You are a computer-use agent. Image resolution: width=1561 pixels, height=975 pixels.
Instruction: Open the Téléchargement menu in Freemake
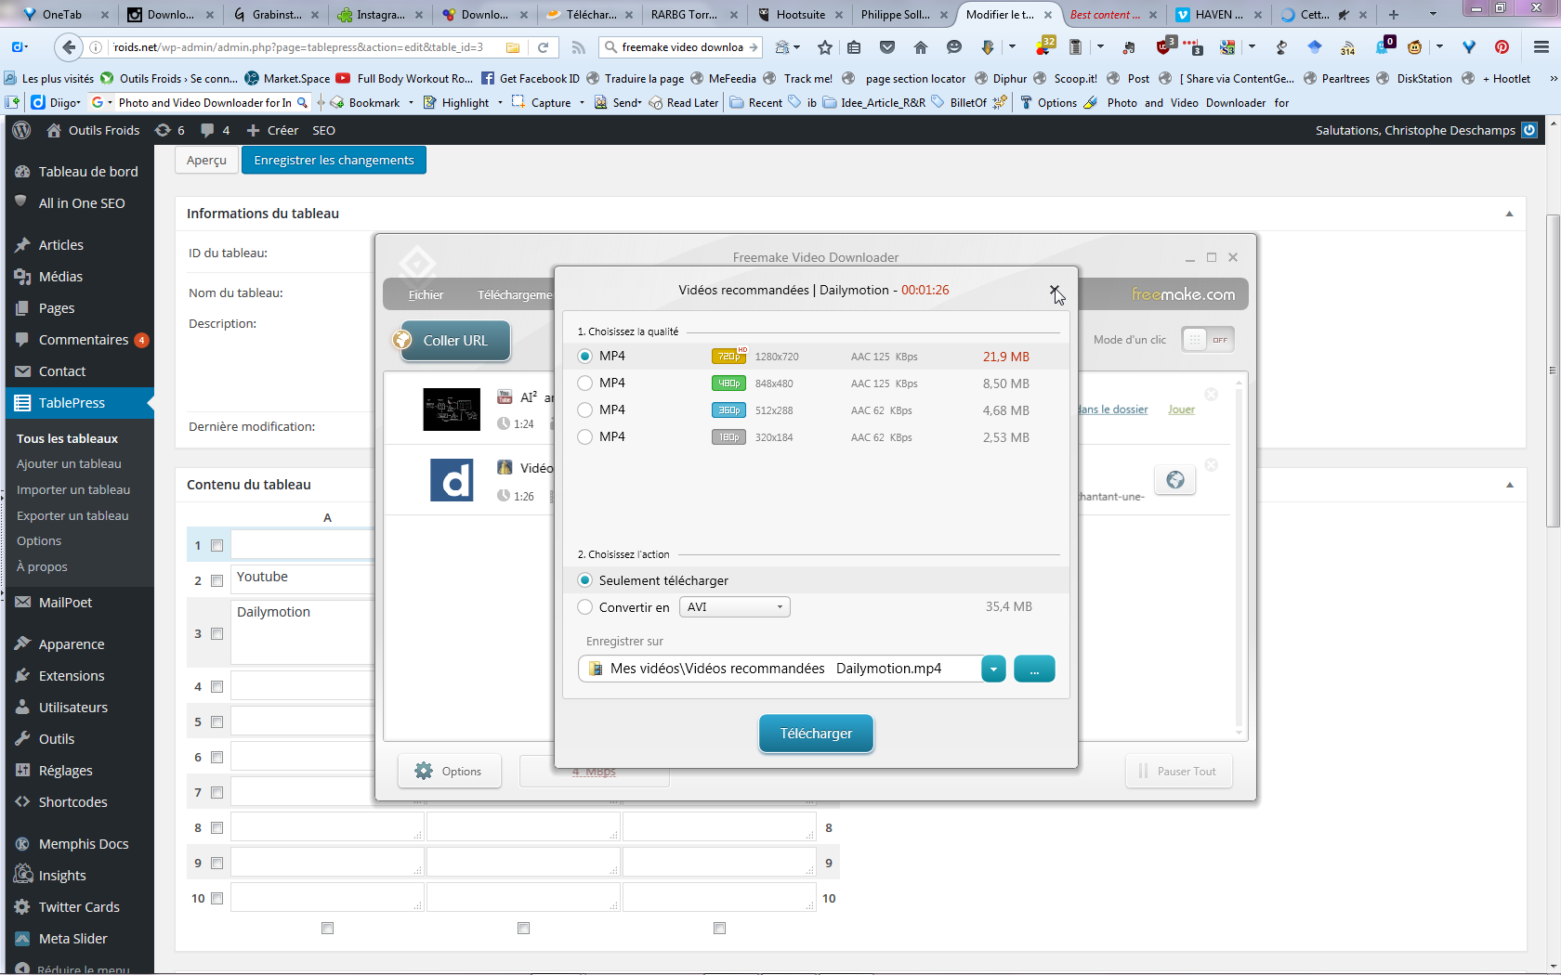(x=515, y=295)
